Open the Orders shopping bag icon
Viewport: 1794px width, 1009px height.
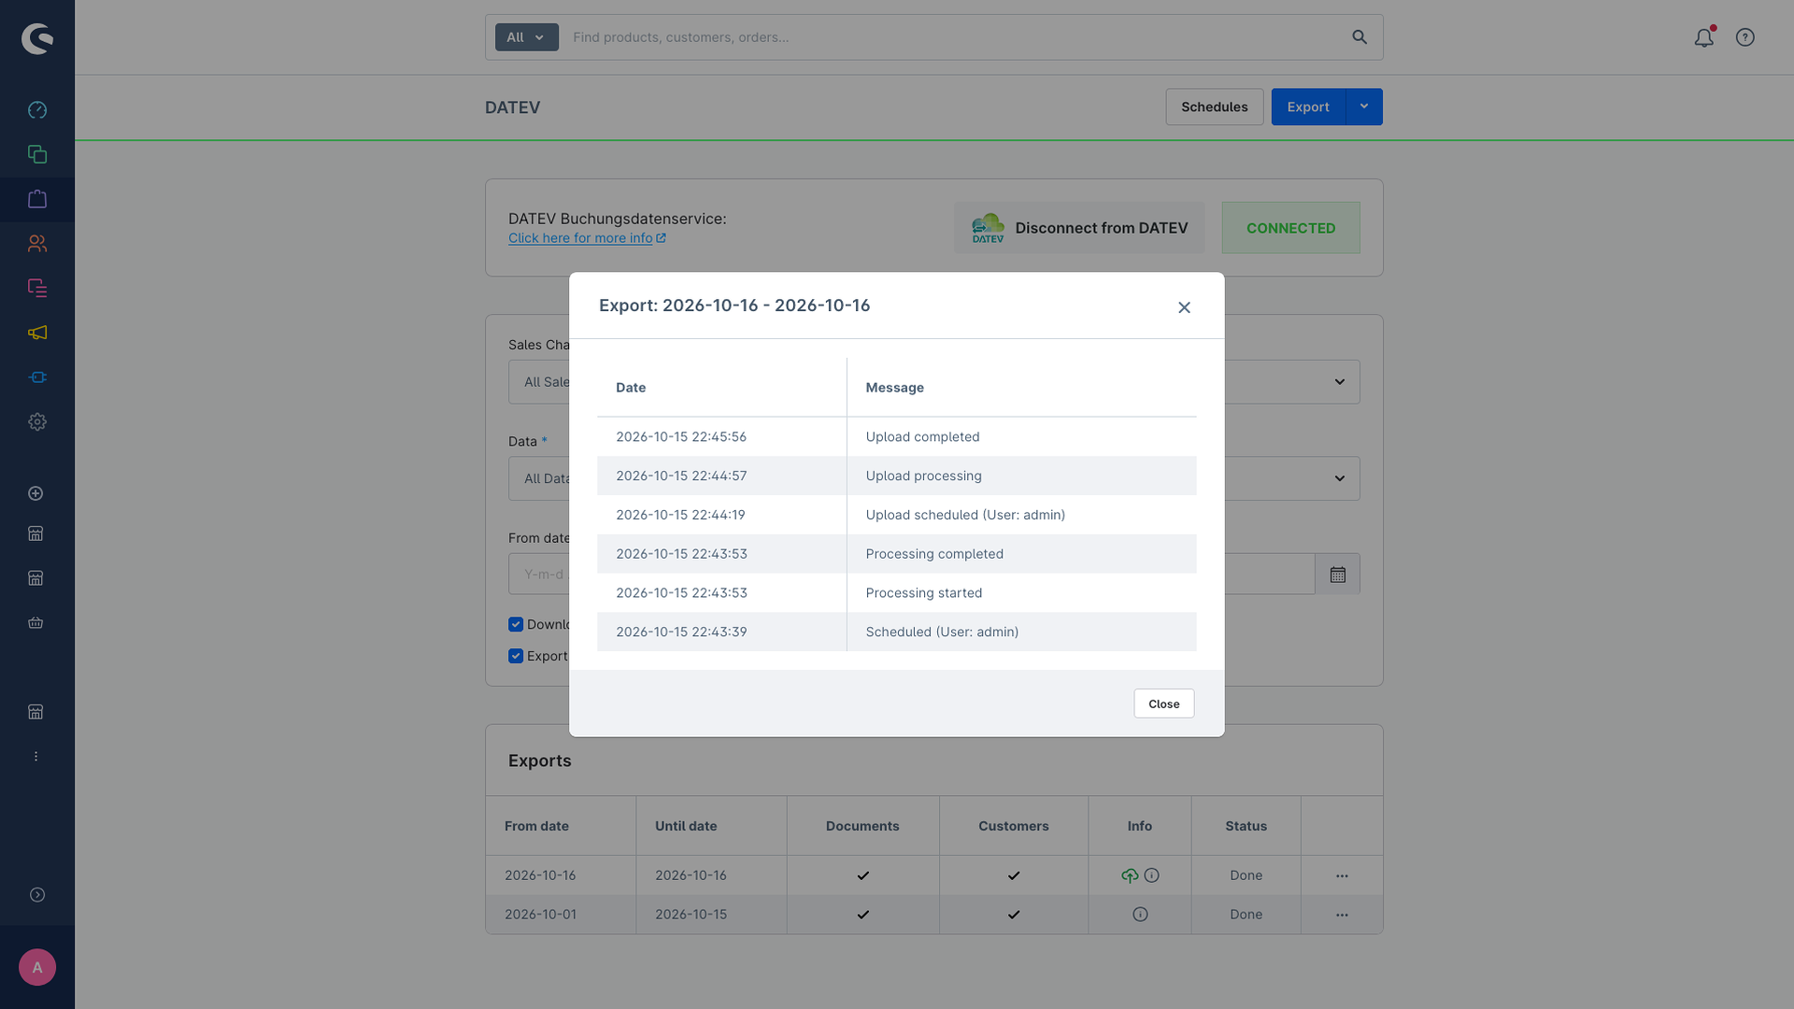pos(37,199)
